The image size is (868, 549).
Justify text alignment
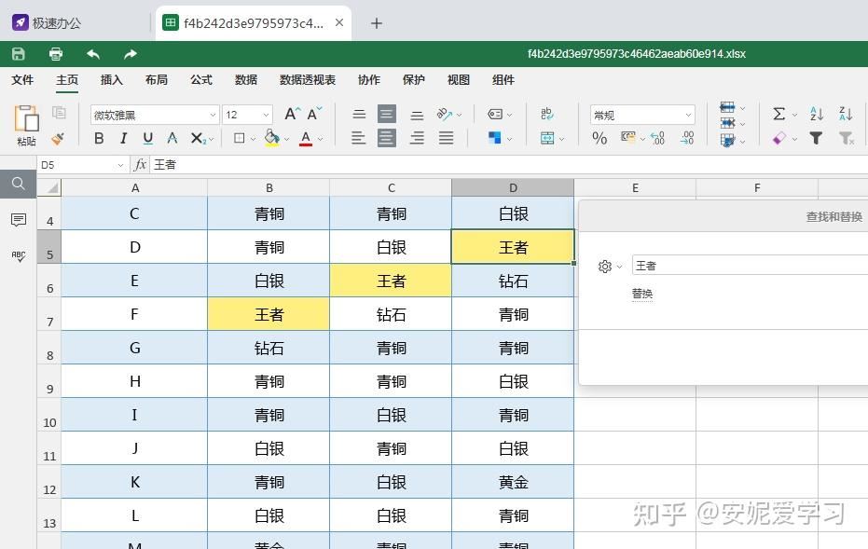click(447, 138)
